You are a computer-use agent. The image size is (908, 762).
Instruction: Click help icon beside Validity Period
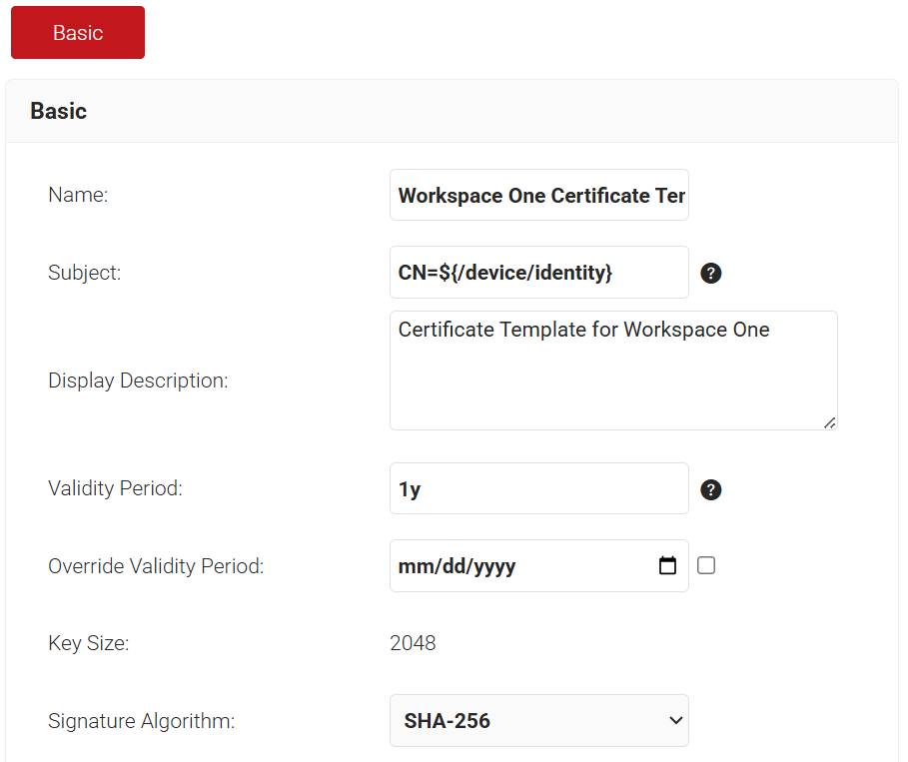[711, 489]
